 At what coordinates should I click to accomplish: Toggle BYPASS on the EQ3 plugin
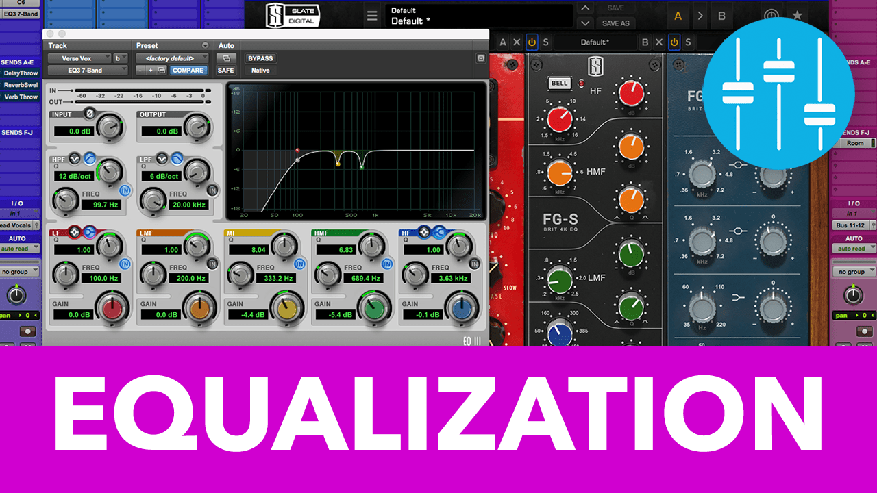[x=260, y=58]
